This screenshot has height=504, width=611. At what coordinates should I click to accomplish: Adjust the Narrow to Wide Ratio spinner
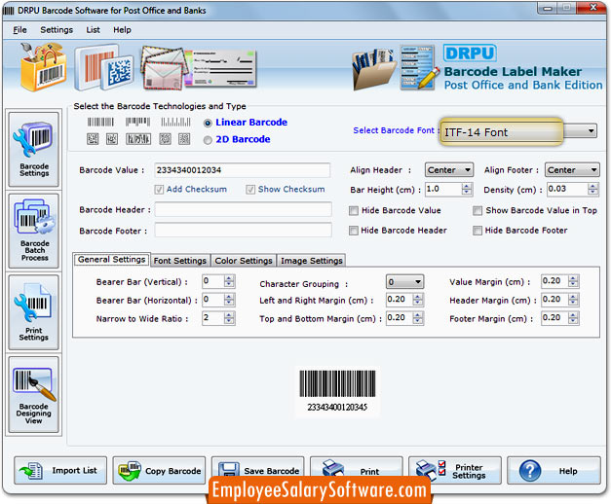[x=229, y=318]
